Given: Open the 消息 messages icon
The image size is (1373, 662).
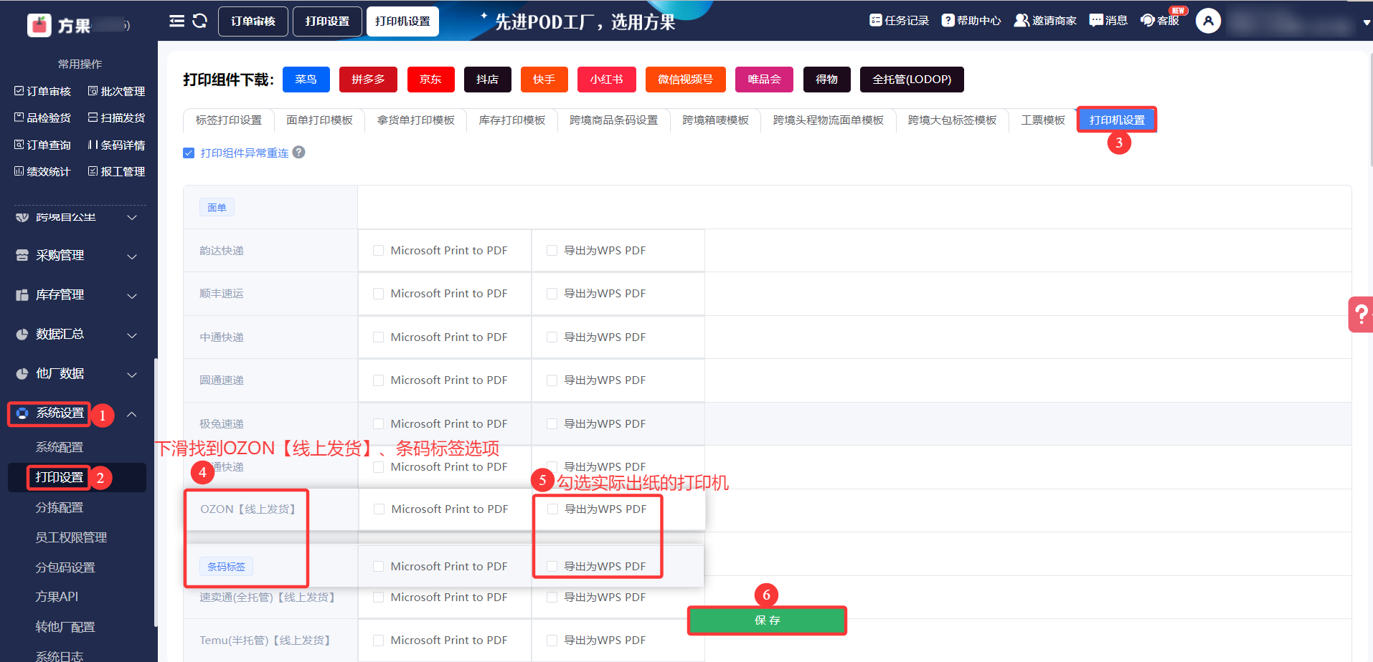Looking at the screenshot, I should tap(1096, 20).
